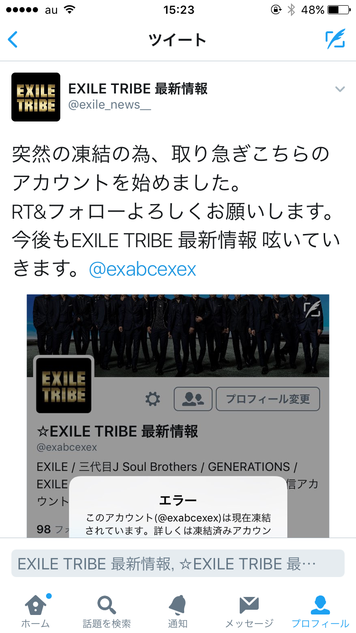This screenshot has width=356, height=633.
Task: Tap the Wi-Fi status icon
Action: point(70,9)
